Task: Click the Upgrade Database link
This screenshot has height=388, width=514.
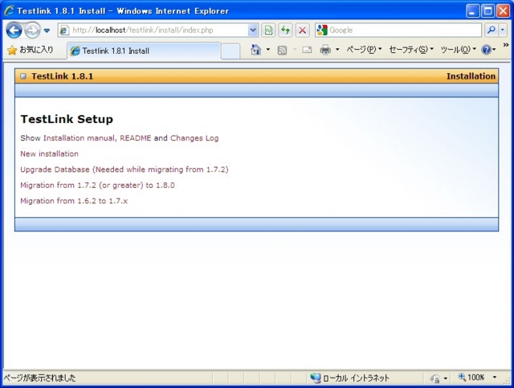Action: 124,169
